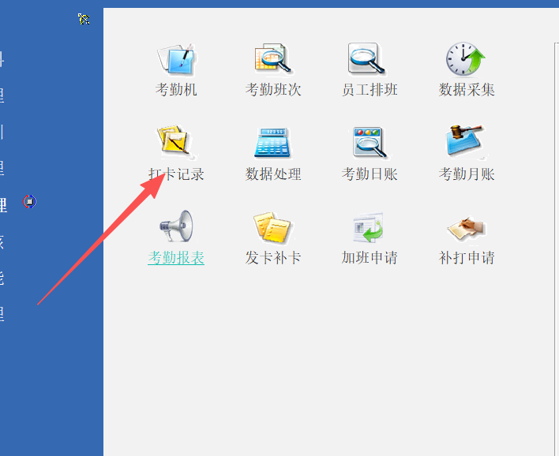Click the 考勤报表 megaphone icon
Screen dimensions: 559x456
(177, 226)
